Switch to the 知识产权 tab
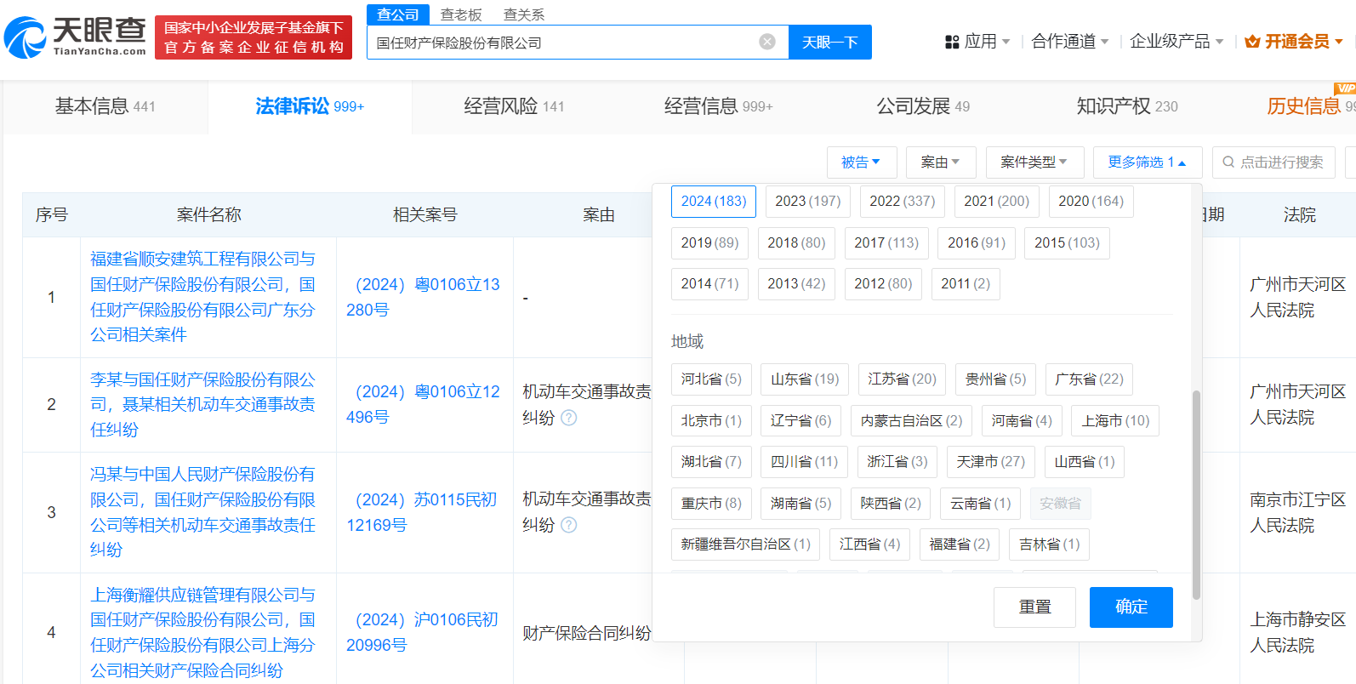Screen dimensions: 1356x684 [1127, 106]
